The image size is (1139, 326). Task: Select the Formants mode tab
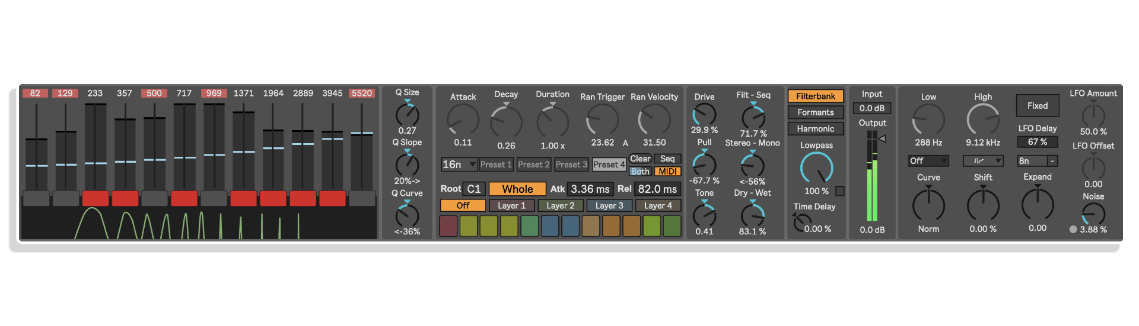tap(815, 112)
